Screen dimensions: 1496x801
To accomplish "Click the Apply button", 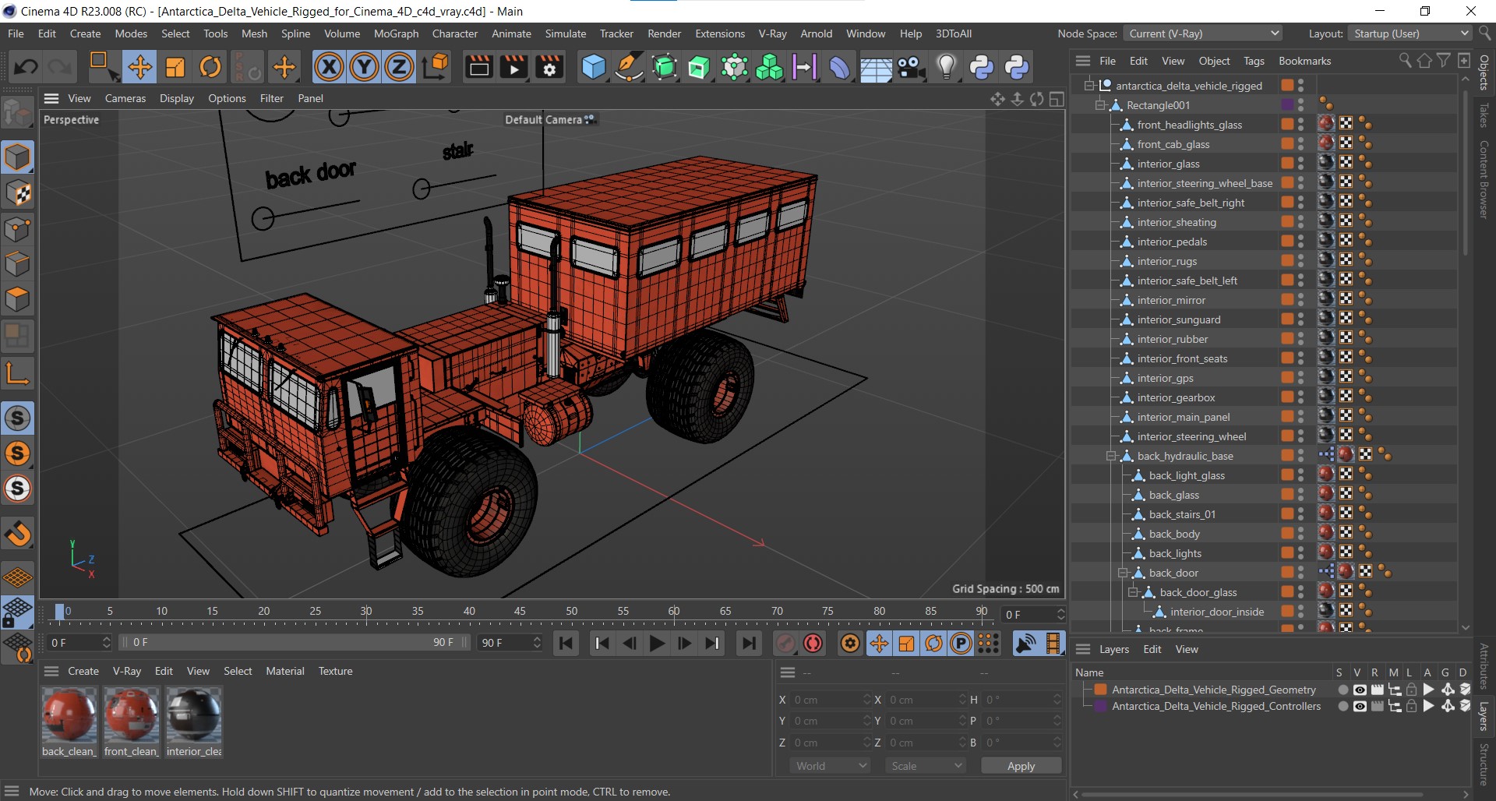I will [1021, 766].
